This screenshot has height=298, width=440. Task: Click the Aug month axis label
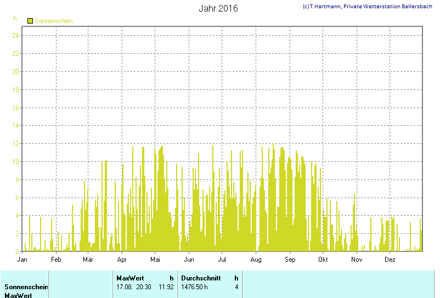pos(256,259)
